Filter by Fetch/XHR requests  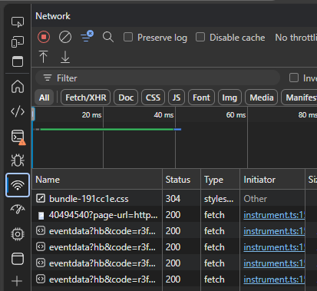coord(86,98)
